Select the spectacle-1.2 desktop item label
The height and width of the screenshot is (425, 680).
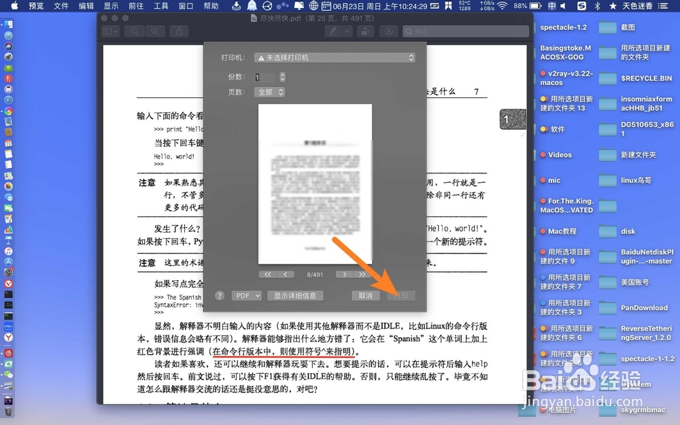[563, 27]
